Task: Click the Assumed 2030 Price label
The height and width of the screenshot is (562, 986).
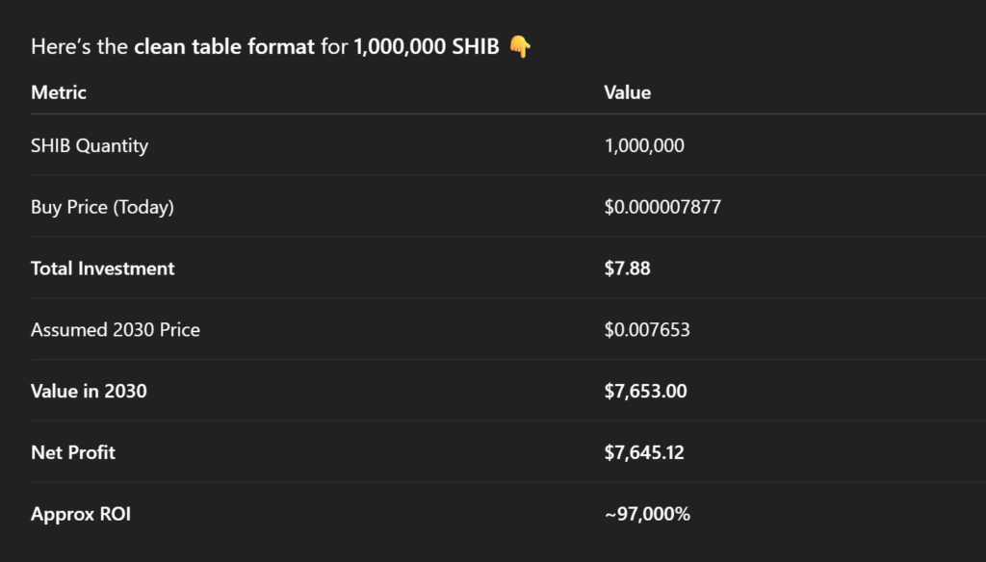Action: 116,330
